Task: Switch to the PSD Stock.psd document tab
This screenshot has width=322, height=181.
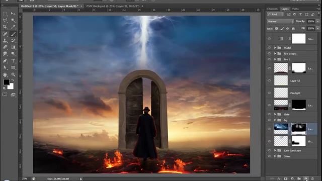Action: coord(113,6)
